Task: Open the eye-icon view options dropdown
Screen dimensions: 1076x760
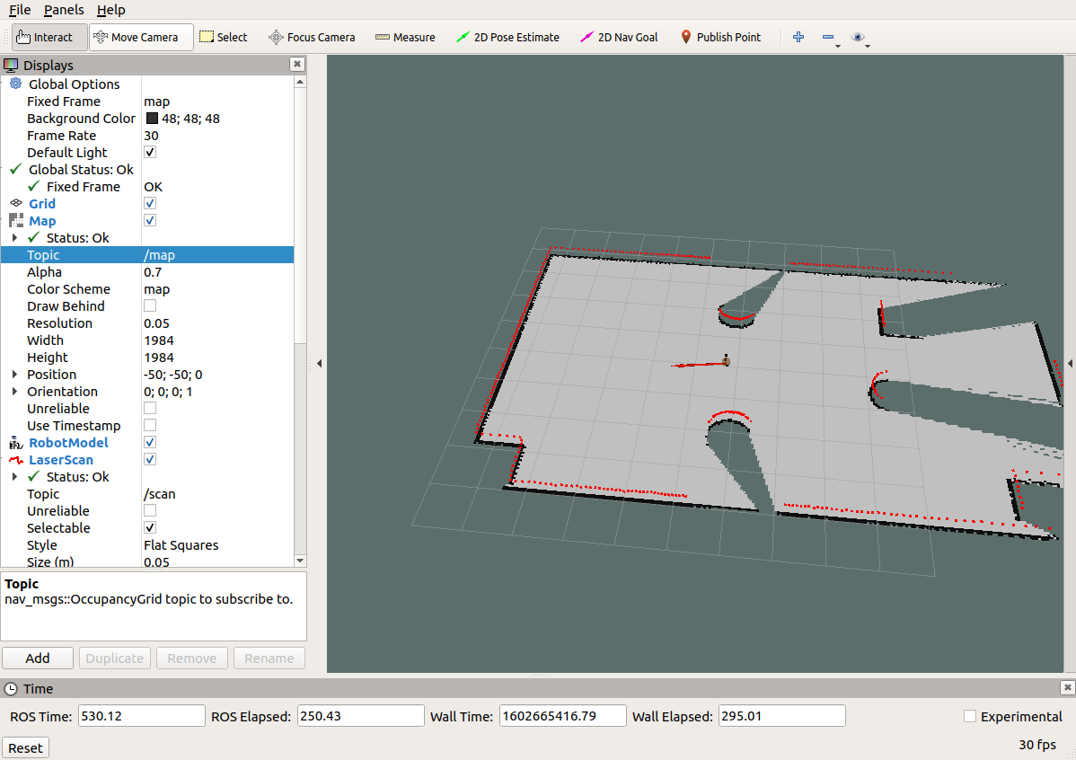Action: point(860,38)
